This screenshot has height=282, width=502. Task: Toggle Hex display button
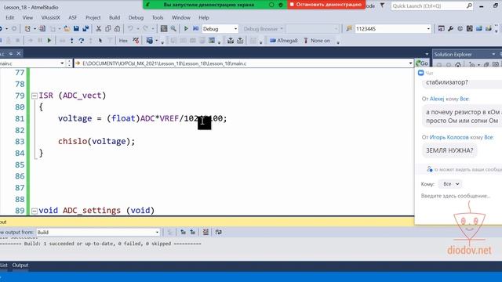coord(123,41)
